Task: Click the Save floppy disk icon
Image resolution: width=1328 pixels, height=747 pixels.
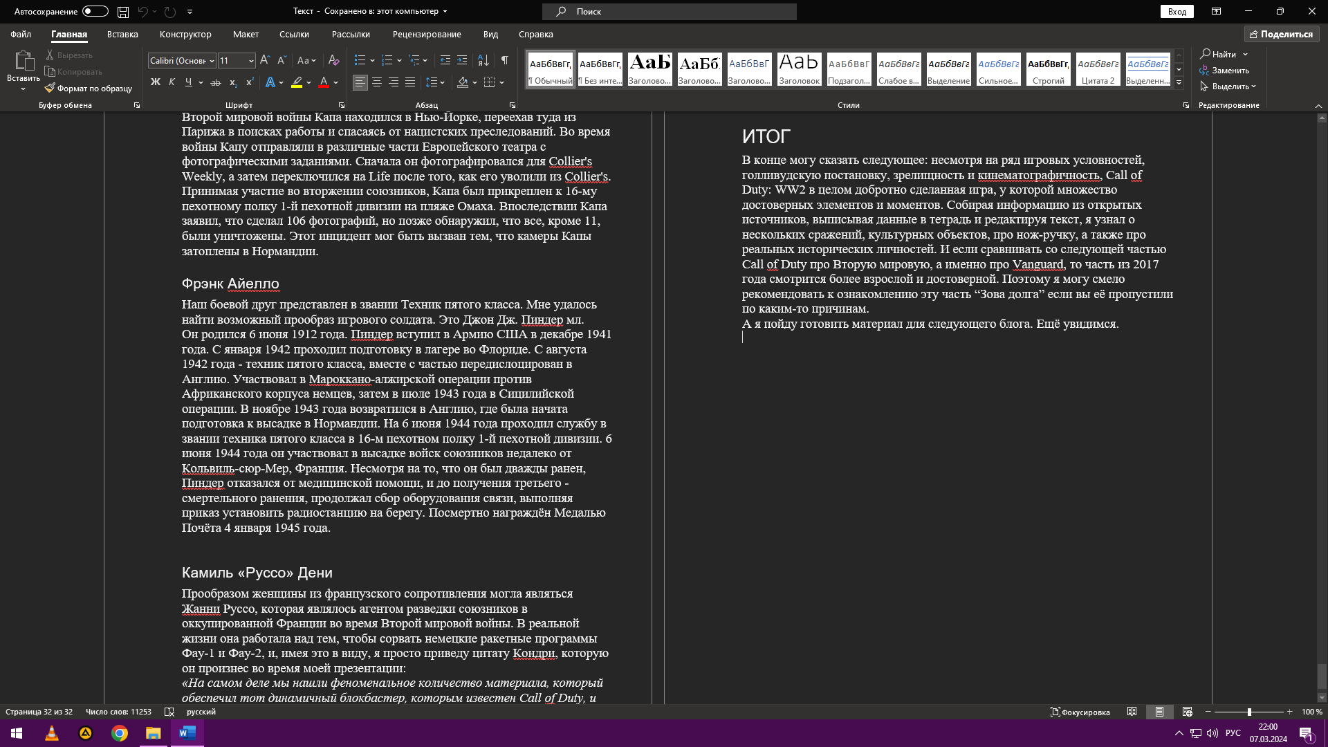Action: click(122, 11)
